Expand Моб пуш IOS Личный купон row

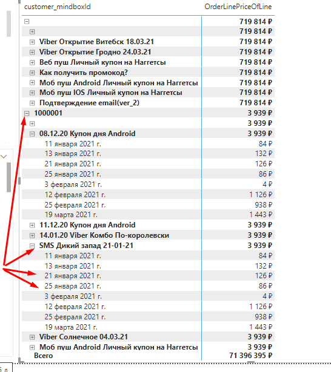coord(32,93)
